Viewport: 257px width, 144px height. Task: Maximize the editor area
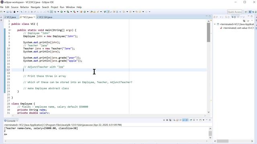coord(210,16)
